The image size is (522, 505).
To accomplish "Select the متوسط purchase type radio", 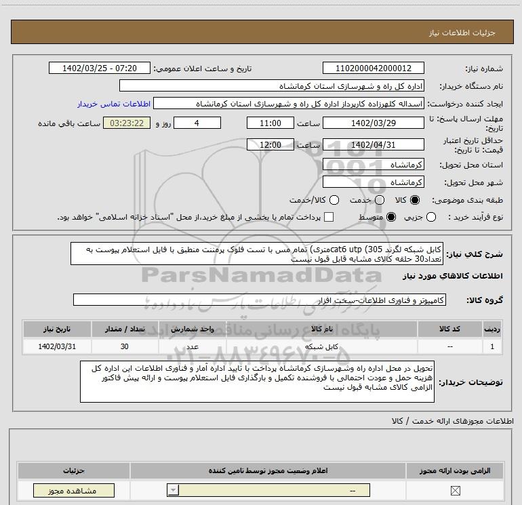I will (391, 217).
